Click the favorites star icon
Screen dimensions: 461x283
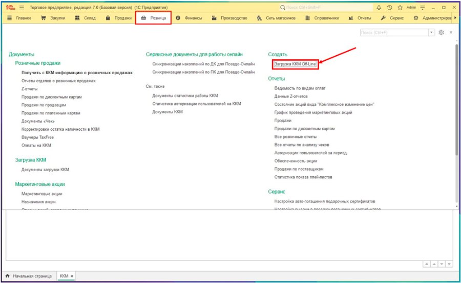coord(400,7)
